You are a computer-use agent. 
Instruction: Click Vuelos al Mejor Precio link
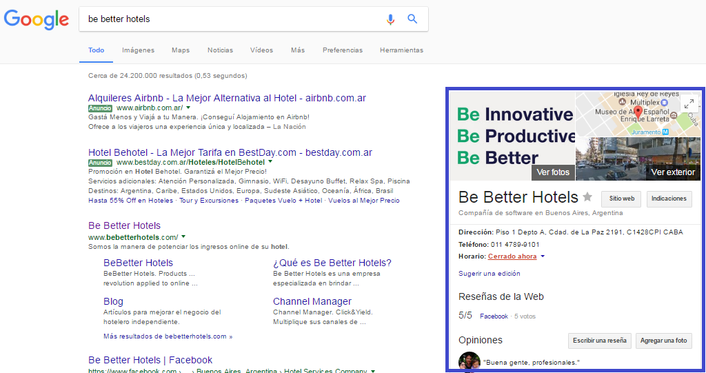point(364,201)
